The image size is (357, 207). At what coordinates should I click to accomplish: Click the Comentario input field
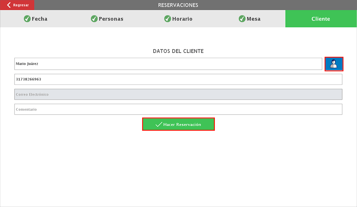click(x=178, y=109)
